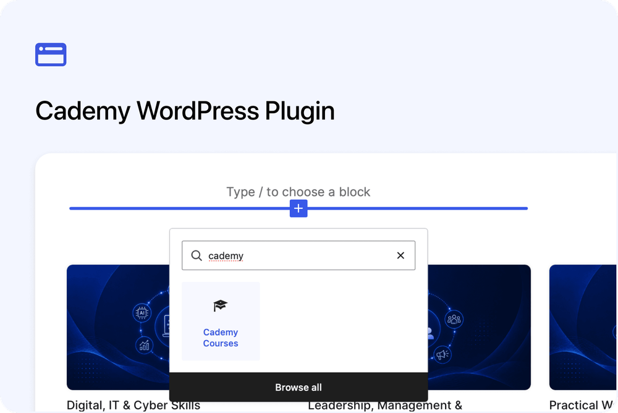Viewport: 618px width, 413px height.
Task: Click 'Leadership, Management &' title text
Action: 384,406
